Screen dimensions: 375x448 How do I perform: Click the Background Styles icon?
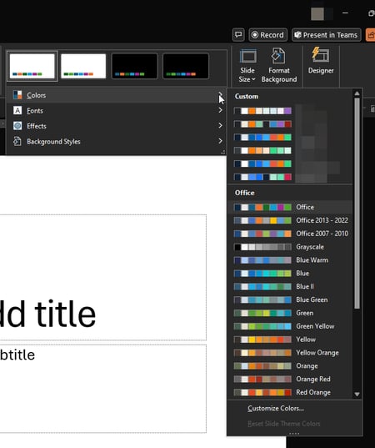coord(17,141)
